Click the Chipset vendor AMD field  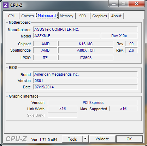(x=45, y=44)
